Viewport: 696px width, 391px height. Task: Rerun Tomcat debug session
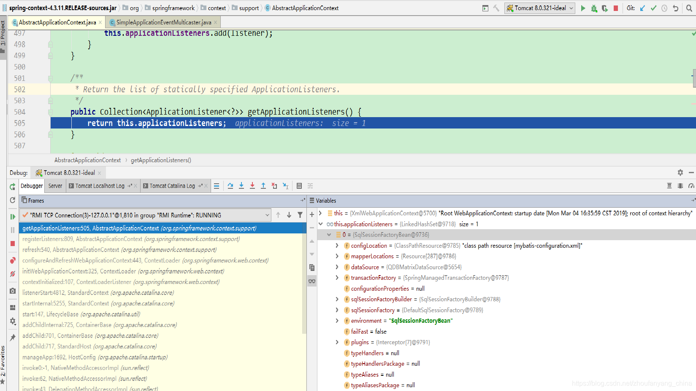13,187
